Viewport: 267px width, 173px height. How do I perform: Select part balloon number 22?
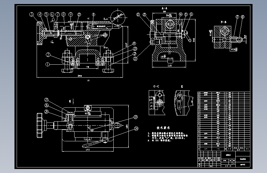tap(135, 59)
